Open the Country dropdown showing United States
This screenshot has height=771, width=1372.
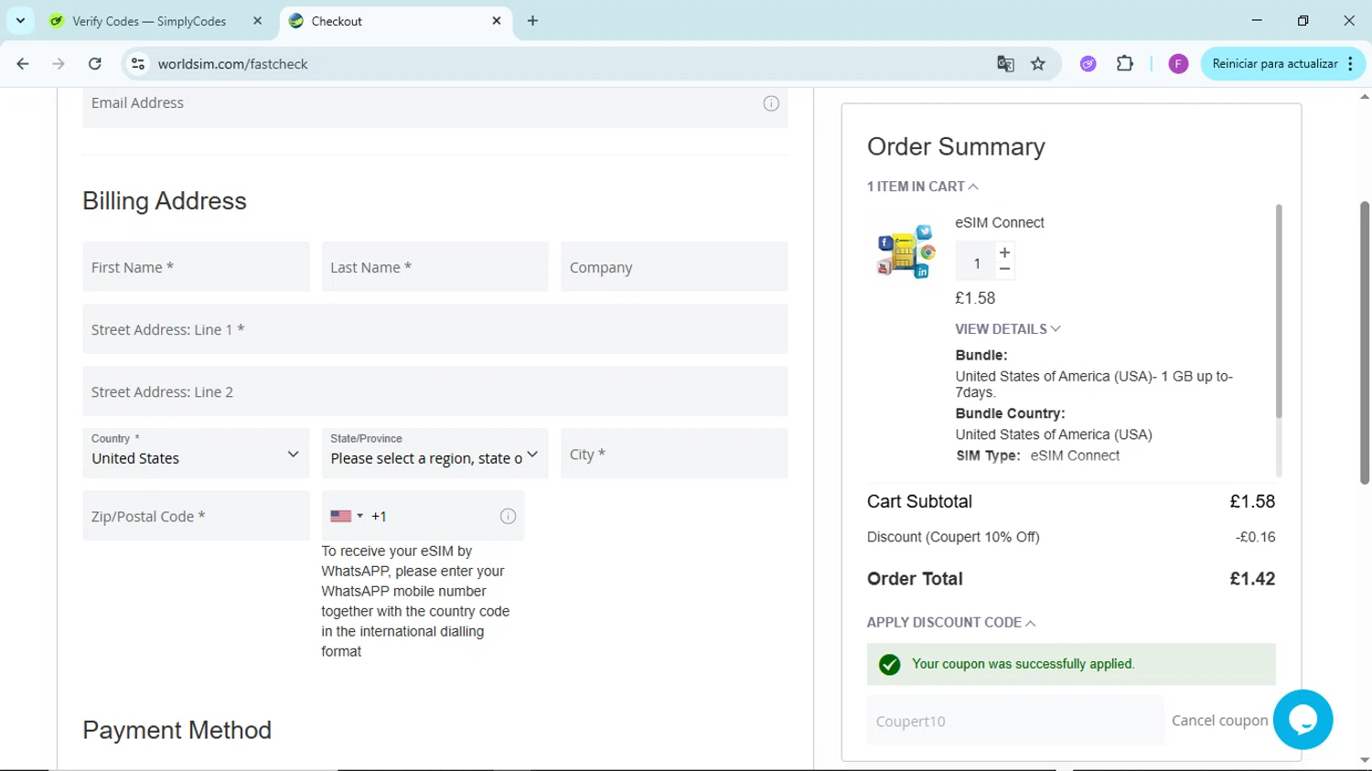(x=196, y=454)
